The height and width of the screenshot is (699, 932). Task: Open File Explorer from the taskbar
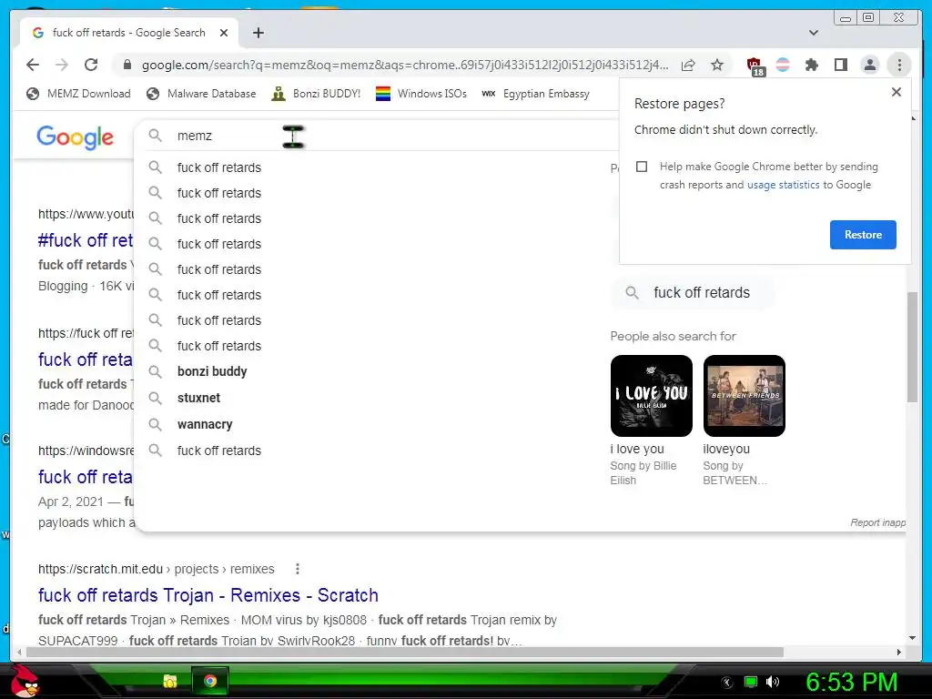pyautogui.click(x=170, y=681)
